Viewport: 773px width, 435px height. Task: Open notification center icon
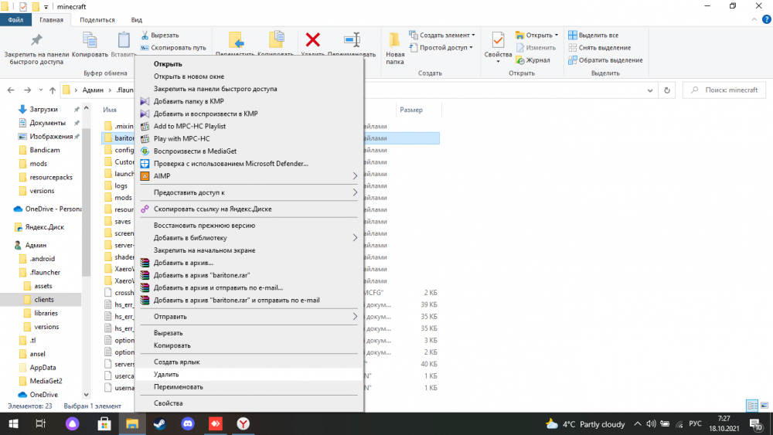[756, 424]
